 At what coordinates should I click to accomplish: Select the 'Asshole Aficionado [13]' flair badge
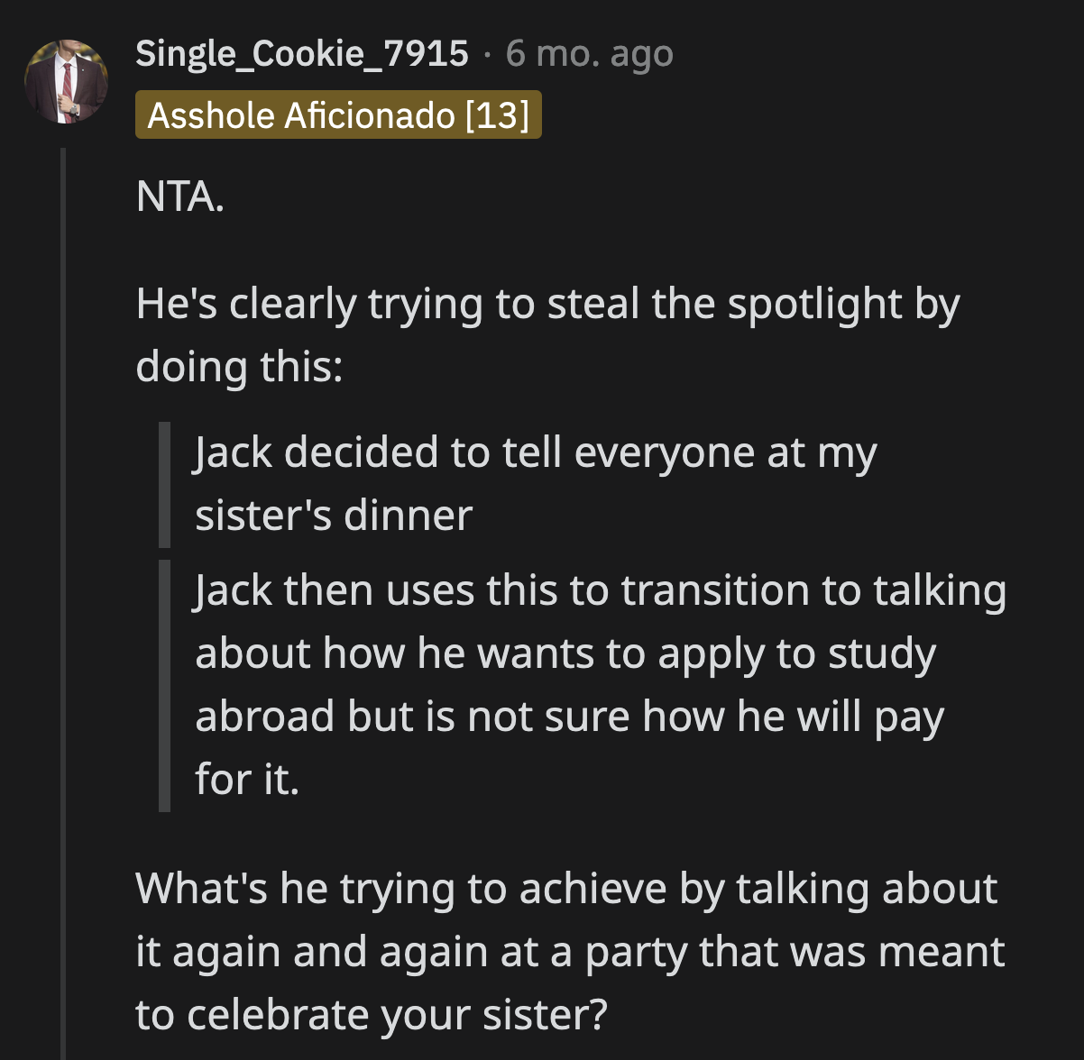tap(338, 115)
